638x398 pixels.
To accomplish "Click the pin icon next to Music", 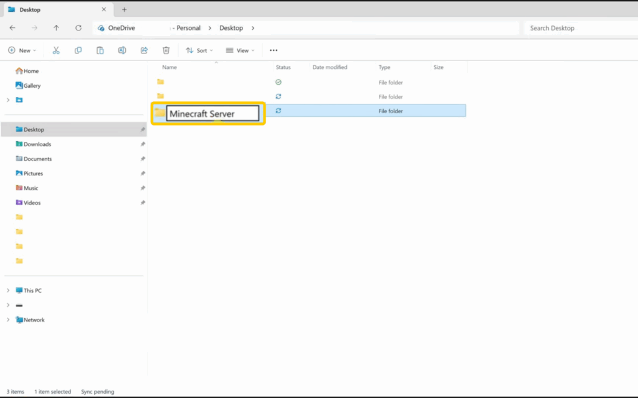I will point(143,188).
